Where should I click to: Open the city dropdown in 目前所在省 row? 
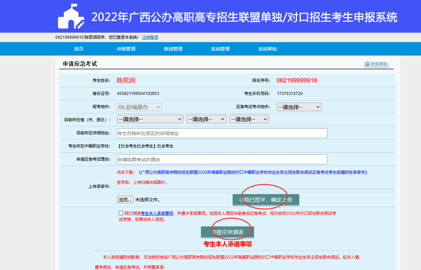pyautogui.click(x=206, y=119)
